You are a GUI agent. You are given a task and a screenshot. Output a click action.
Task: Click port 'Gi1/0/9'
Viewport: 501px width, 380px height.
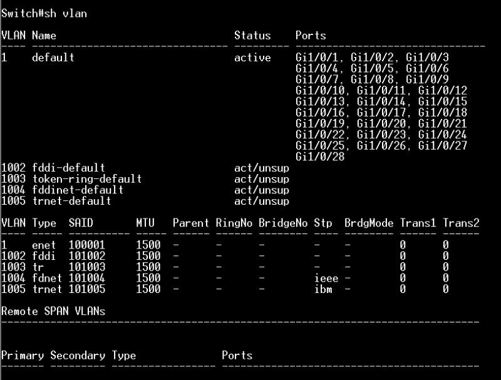point(427,80)
